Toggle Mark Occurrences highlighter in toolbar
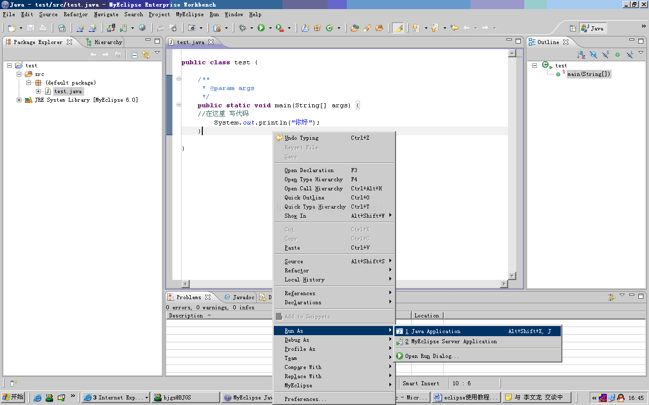Image resolution: width=649 pixels, height=405 pixels. click(398, 28)
